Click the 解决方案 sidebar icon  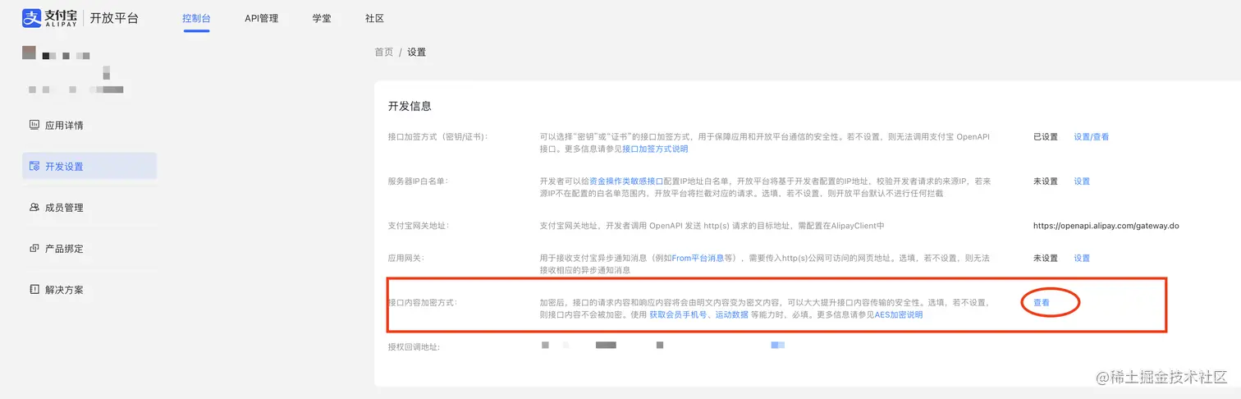[x=34, y=290]
